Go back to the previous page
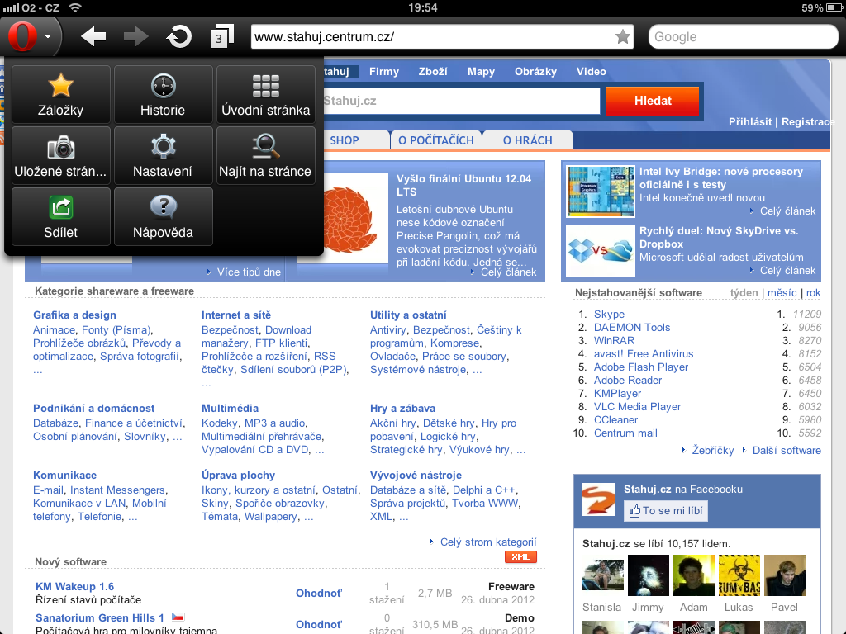This screenshot has height=634, width=846. 93,36
